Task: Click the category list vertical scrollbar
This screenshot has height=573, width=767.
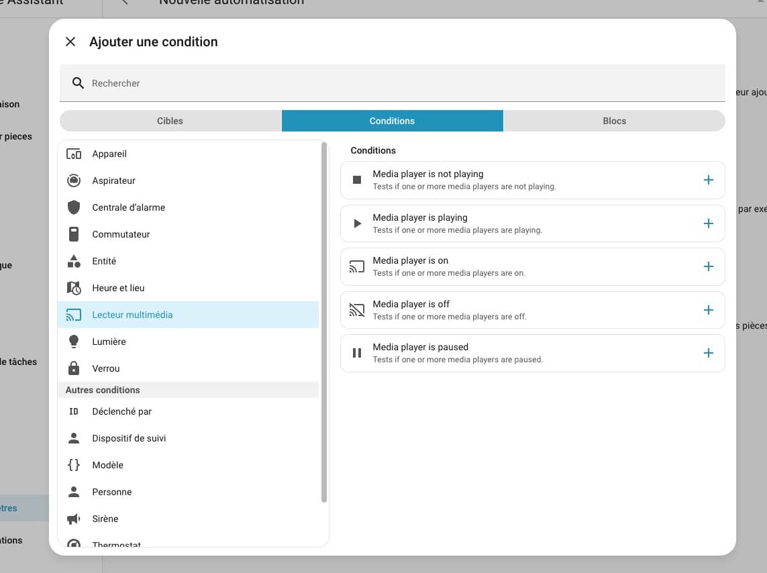Action: click(x=324, y=322)
